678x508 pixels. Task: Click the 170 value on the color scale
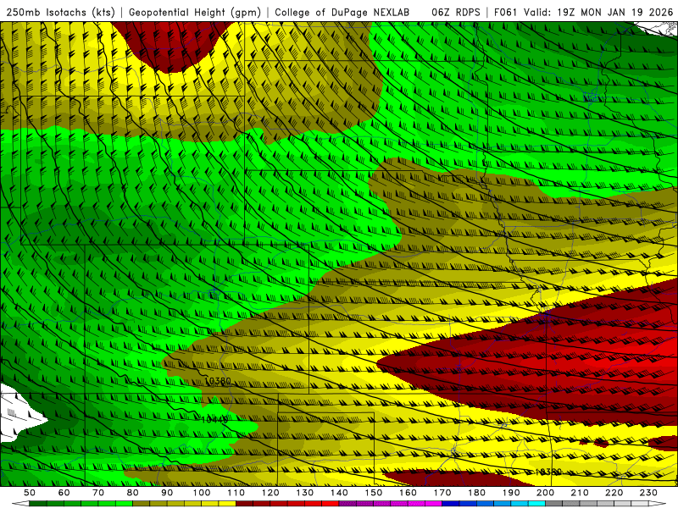click(442, 493)
